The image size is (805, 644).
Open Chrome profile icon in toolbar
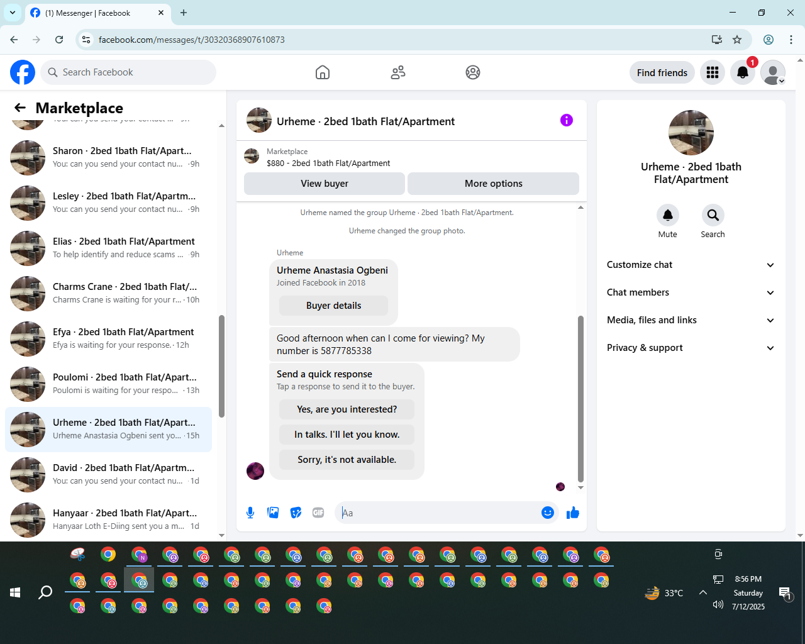click(x=769, y=40)
